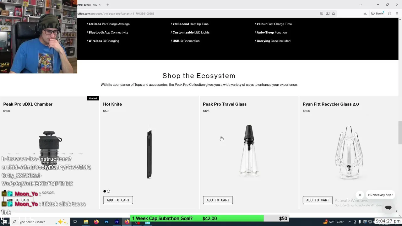Screen dimensions: 402x226
Task: Click the 'Customizable LED Lights' text
Action: (x=190, y=32)
